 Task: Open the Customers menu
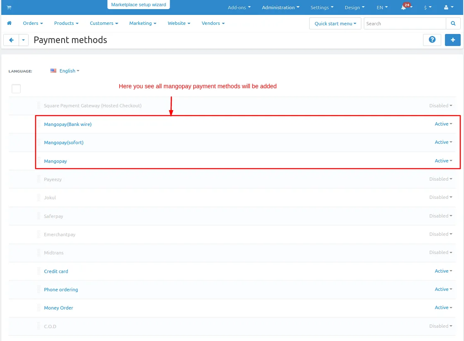pos(104,23)
